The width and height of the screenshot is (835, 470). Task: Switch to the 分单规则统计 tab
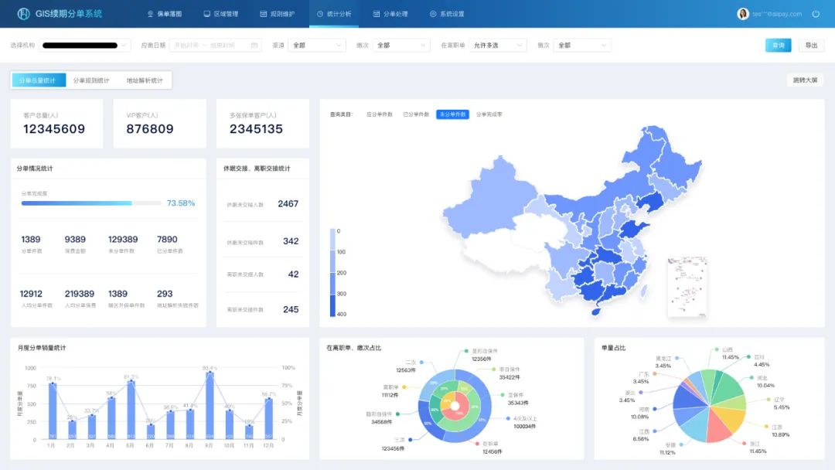[x=91, y=80]
